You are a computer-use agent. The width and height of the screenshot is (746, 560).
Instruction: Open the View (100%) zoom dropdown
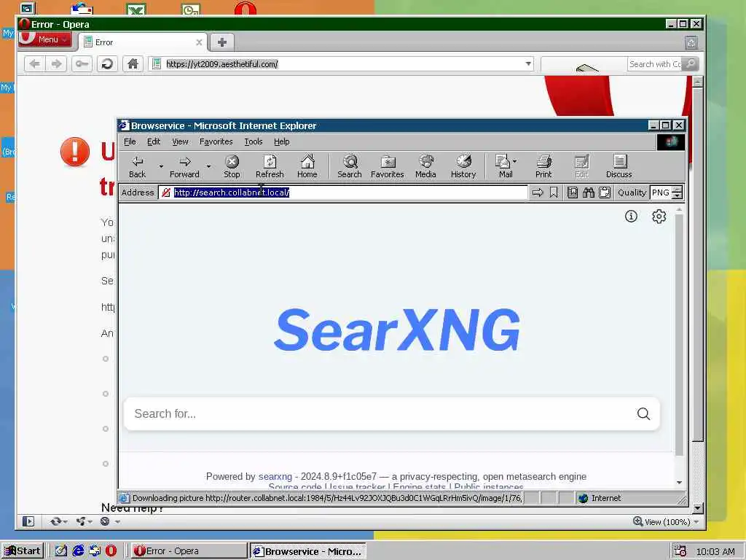tap(666, 522)
